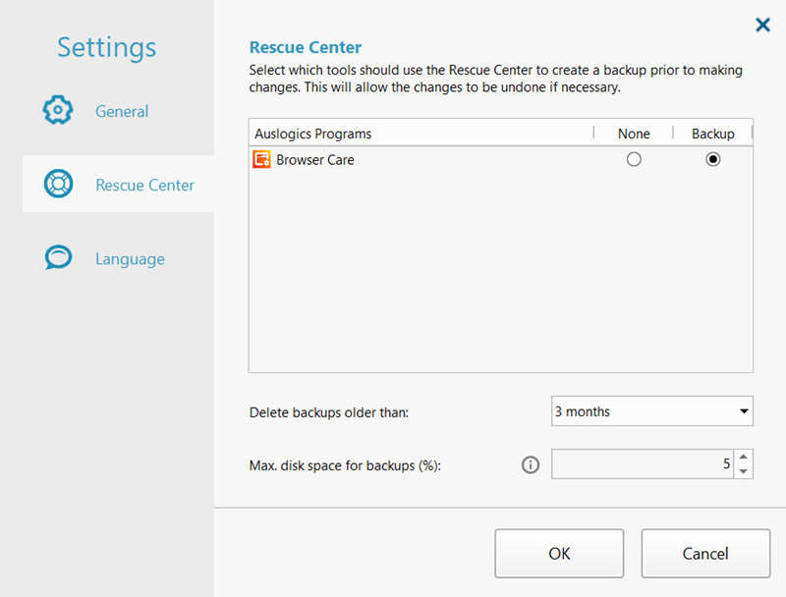Decrease max disk space with down arrow

point(744,472)
